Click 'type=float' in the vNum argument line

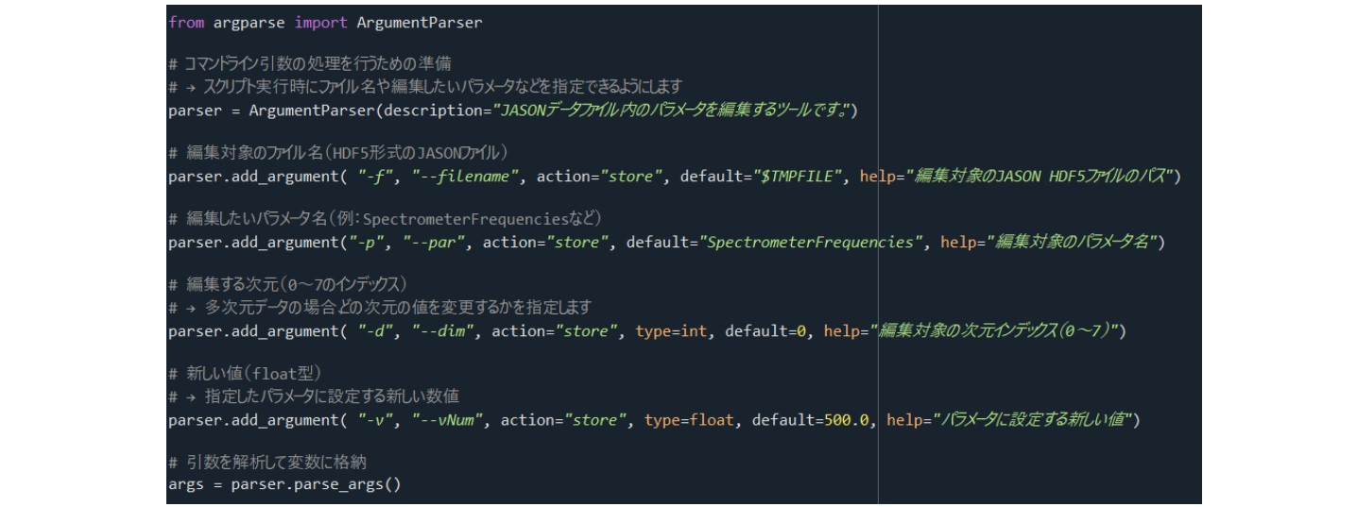click(688, 420)
